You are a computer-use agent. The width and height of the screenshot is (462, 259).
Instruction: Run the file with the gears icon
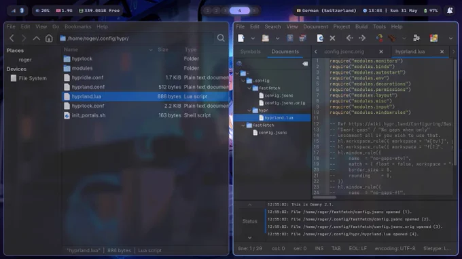tap(416, 38)
